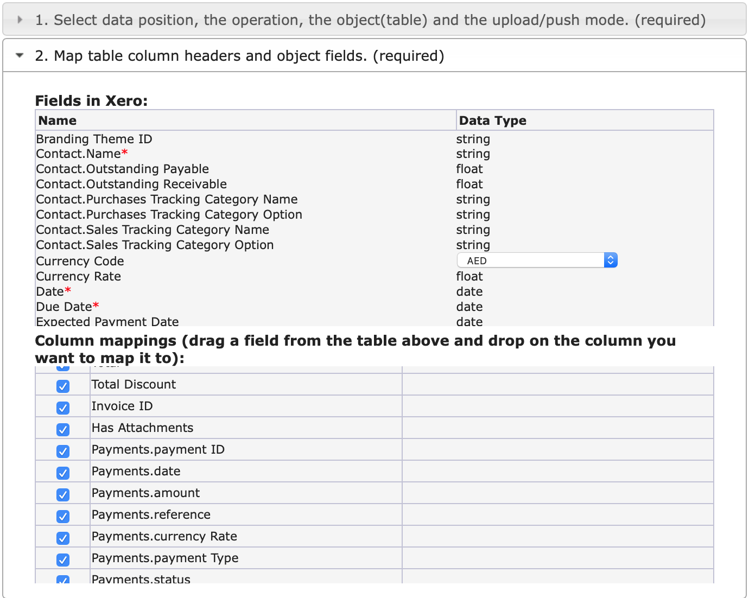Click empty mapping cell beside Total Discount
Image resolution: width=749 pixels, height=598 pixels.
click(558, 384)
